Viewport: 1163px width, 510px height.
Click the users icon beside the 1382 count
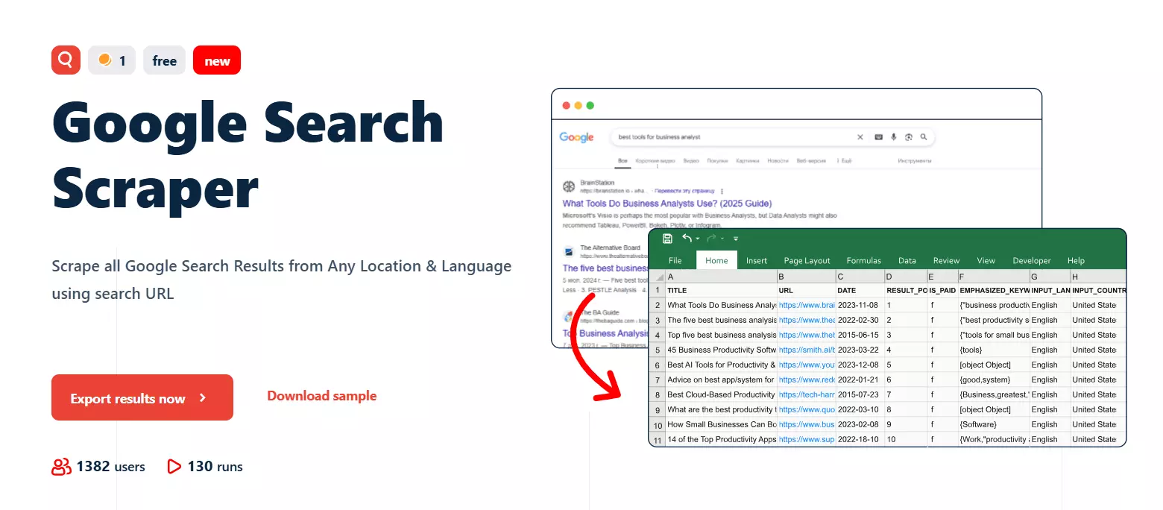point(61,466)
